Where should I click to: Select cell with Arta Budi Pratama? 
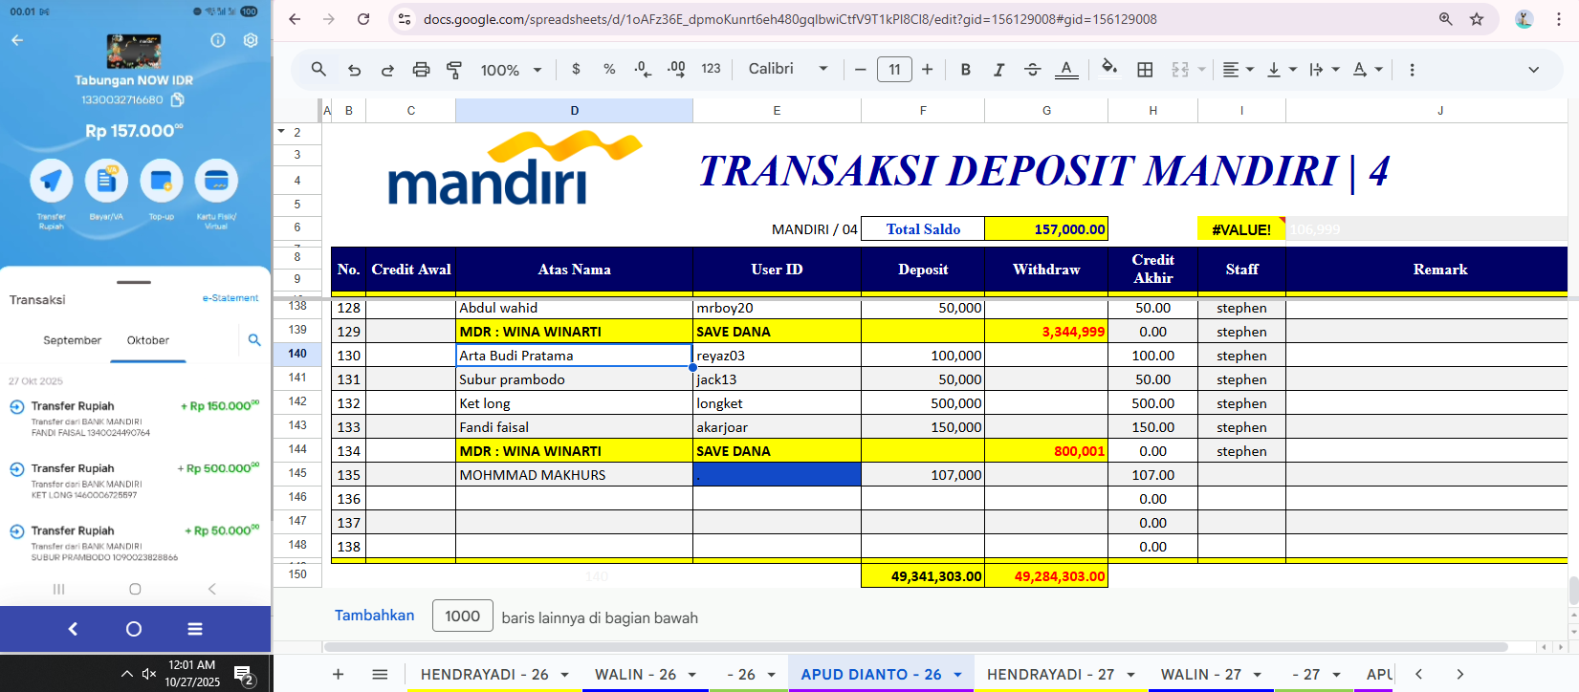tap(574, 356)
